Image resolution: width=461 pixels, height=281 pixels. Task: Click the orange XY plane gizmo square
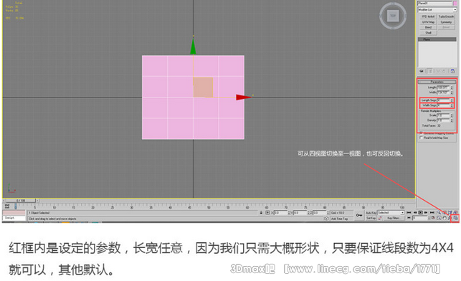point(203,87)
